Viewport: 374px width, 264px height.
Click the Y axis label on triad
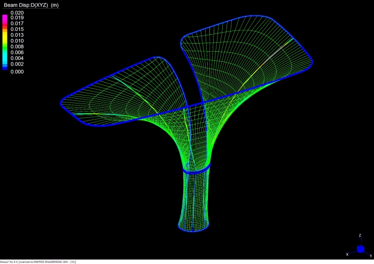click(370, 255)
